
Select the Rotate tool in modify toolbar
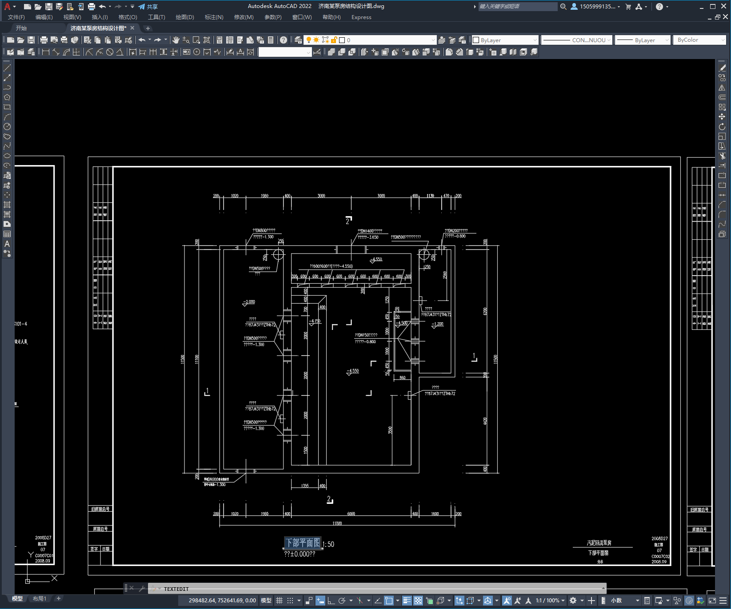[722, 127]
